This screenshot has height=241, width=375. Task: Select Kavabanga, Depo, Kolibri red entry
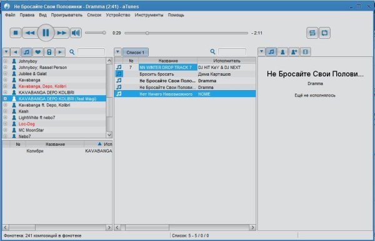(x=42, y=86)
